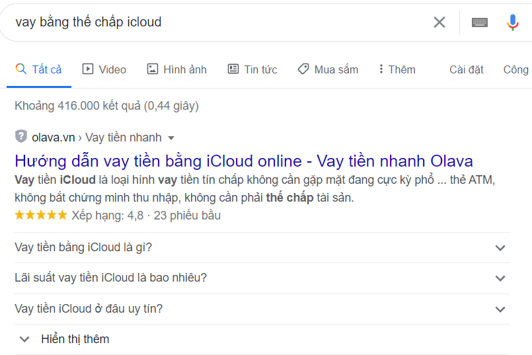Click the shield icon beside olava.vn

(21, 137)
